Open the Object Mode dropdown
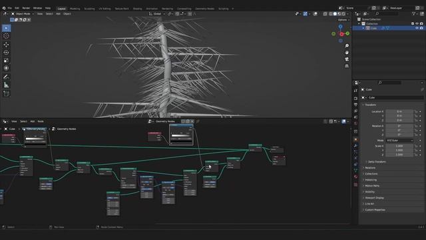 [23, 13]
